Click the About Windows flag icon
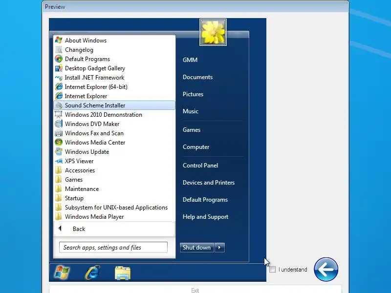The image size is (391, 293). coord(59,40)
